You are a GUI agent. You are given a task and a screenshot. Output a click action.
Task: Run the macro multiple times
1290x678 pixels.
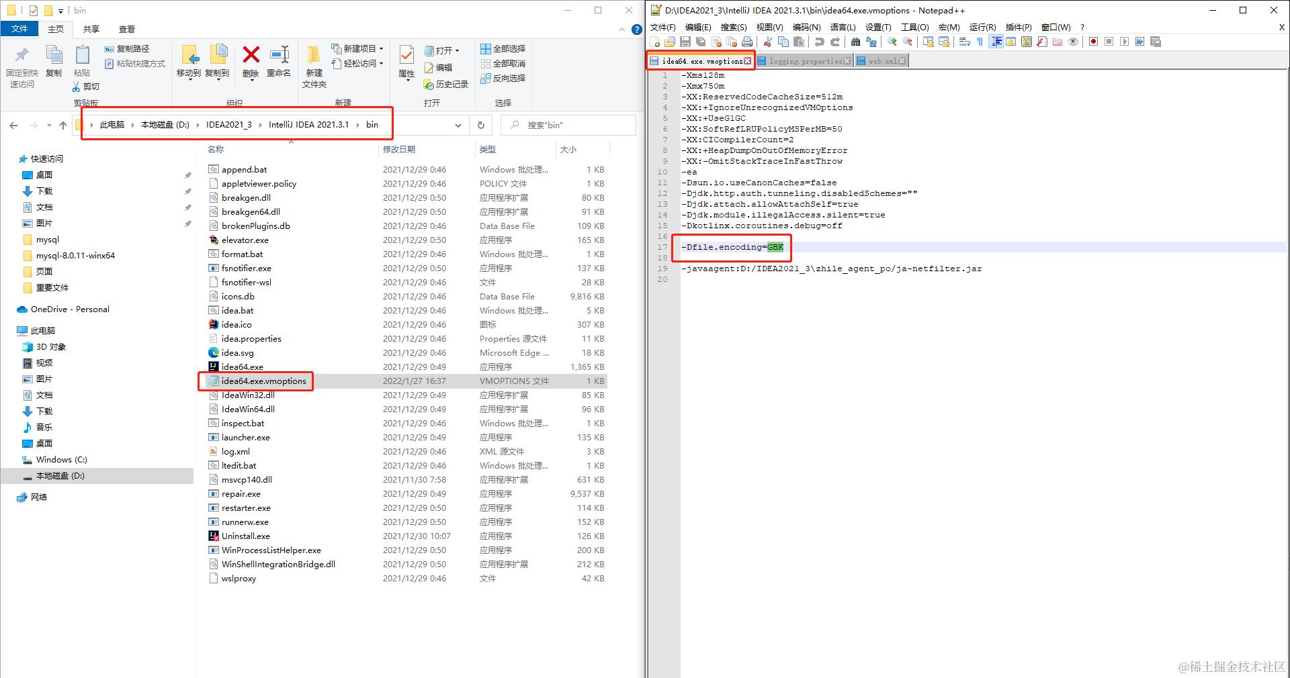(x=1140, y=42)
